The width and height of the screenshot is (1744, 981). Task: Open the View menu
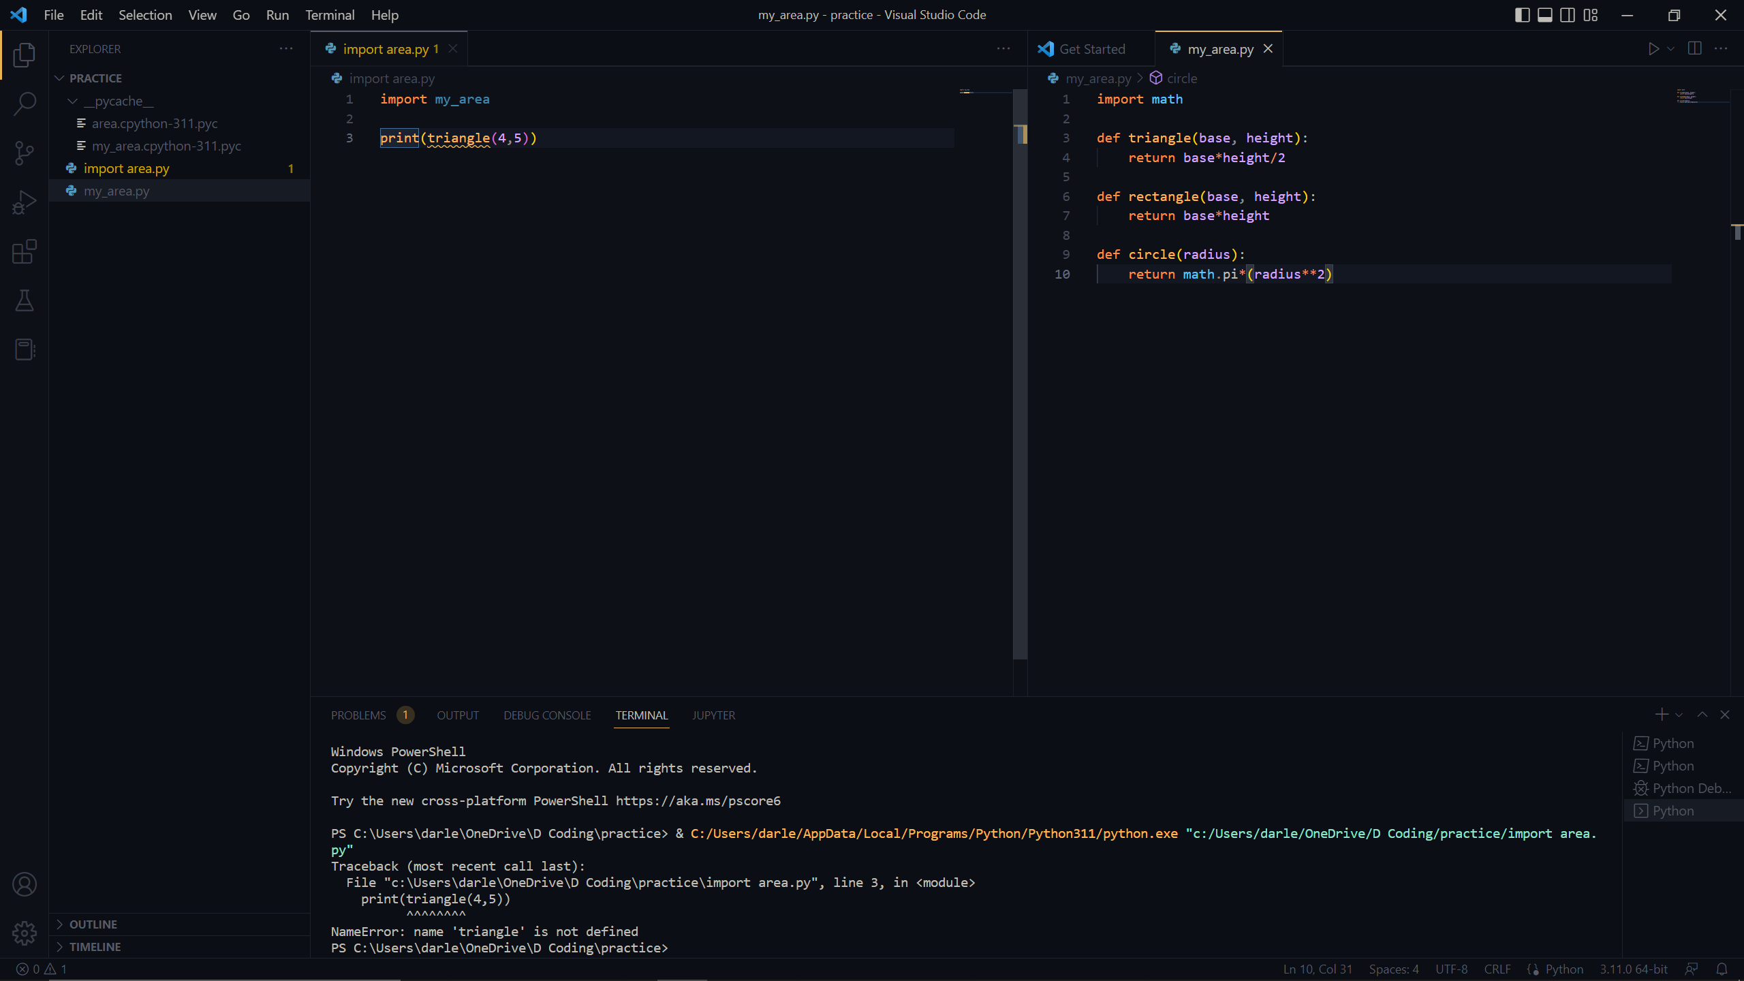pos(202,15)
